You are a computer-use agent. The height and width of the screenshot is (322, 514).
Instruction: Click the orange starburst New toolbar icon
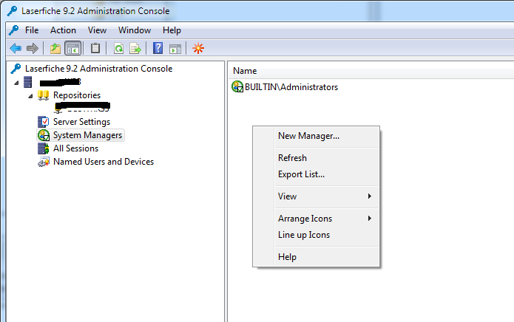(198, 48)
